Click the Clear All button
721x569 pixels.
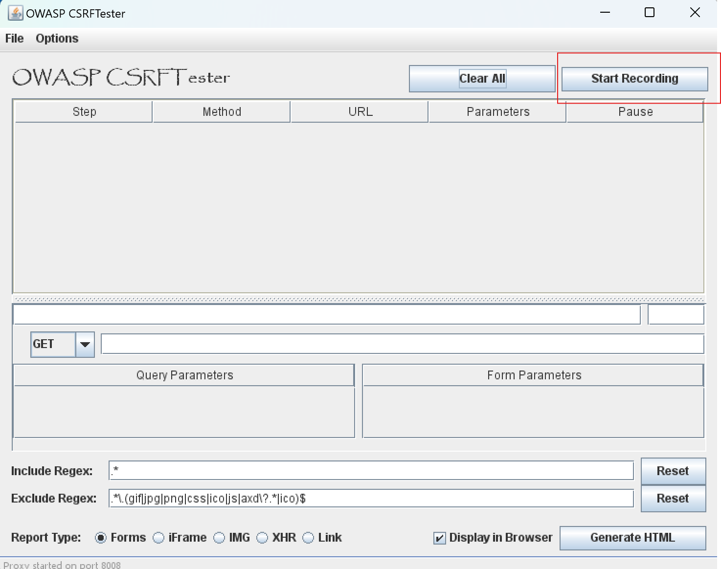[x=482, y=79]
